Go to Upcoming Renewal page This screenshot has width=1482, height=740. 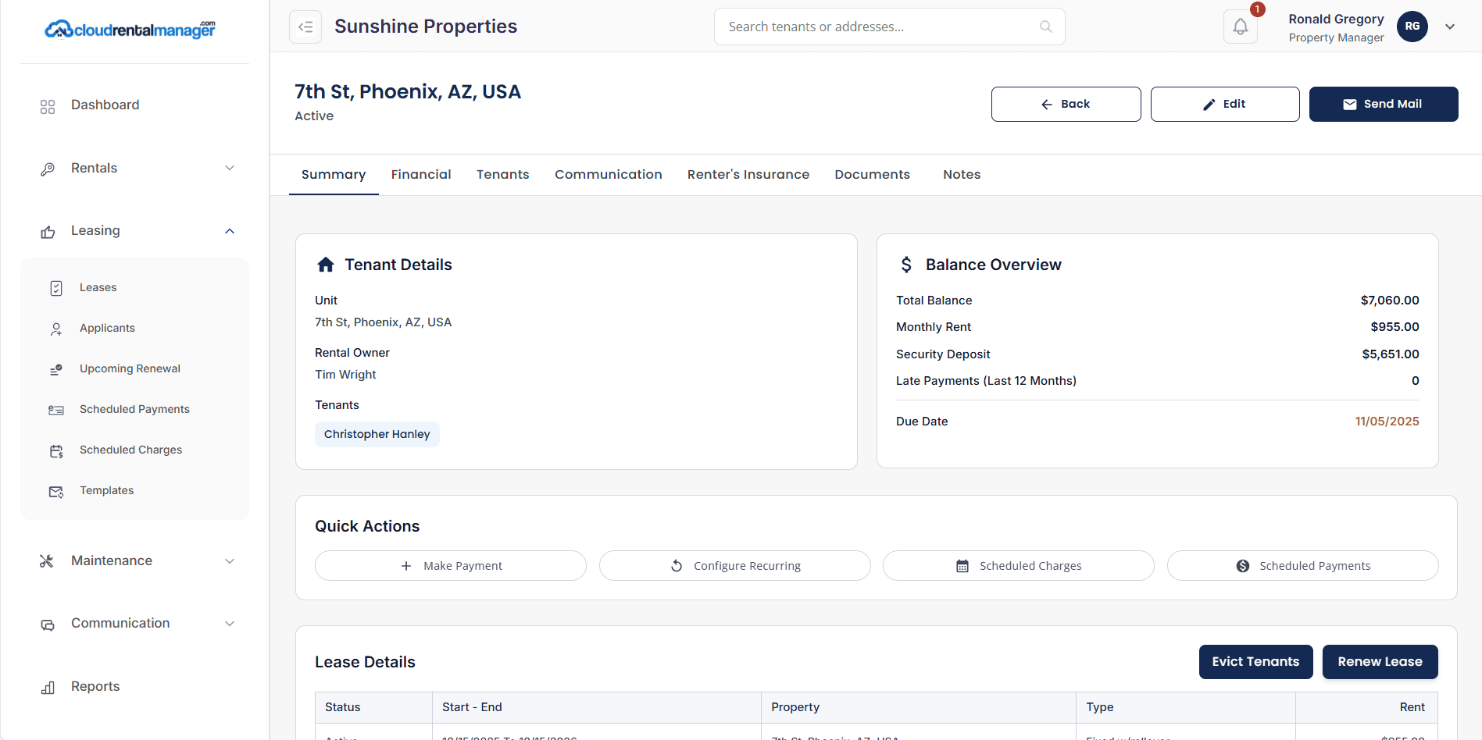pos(130,368)
